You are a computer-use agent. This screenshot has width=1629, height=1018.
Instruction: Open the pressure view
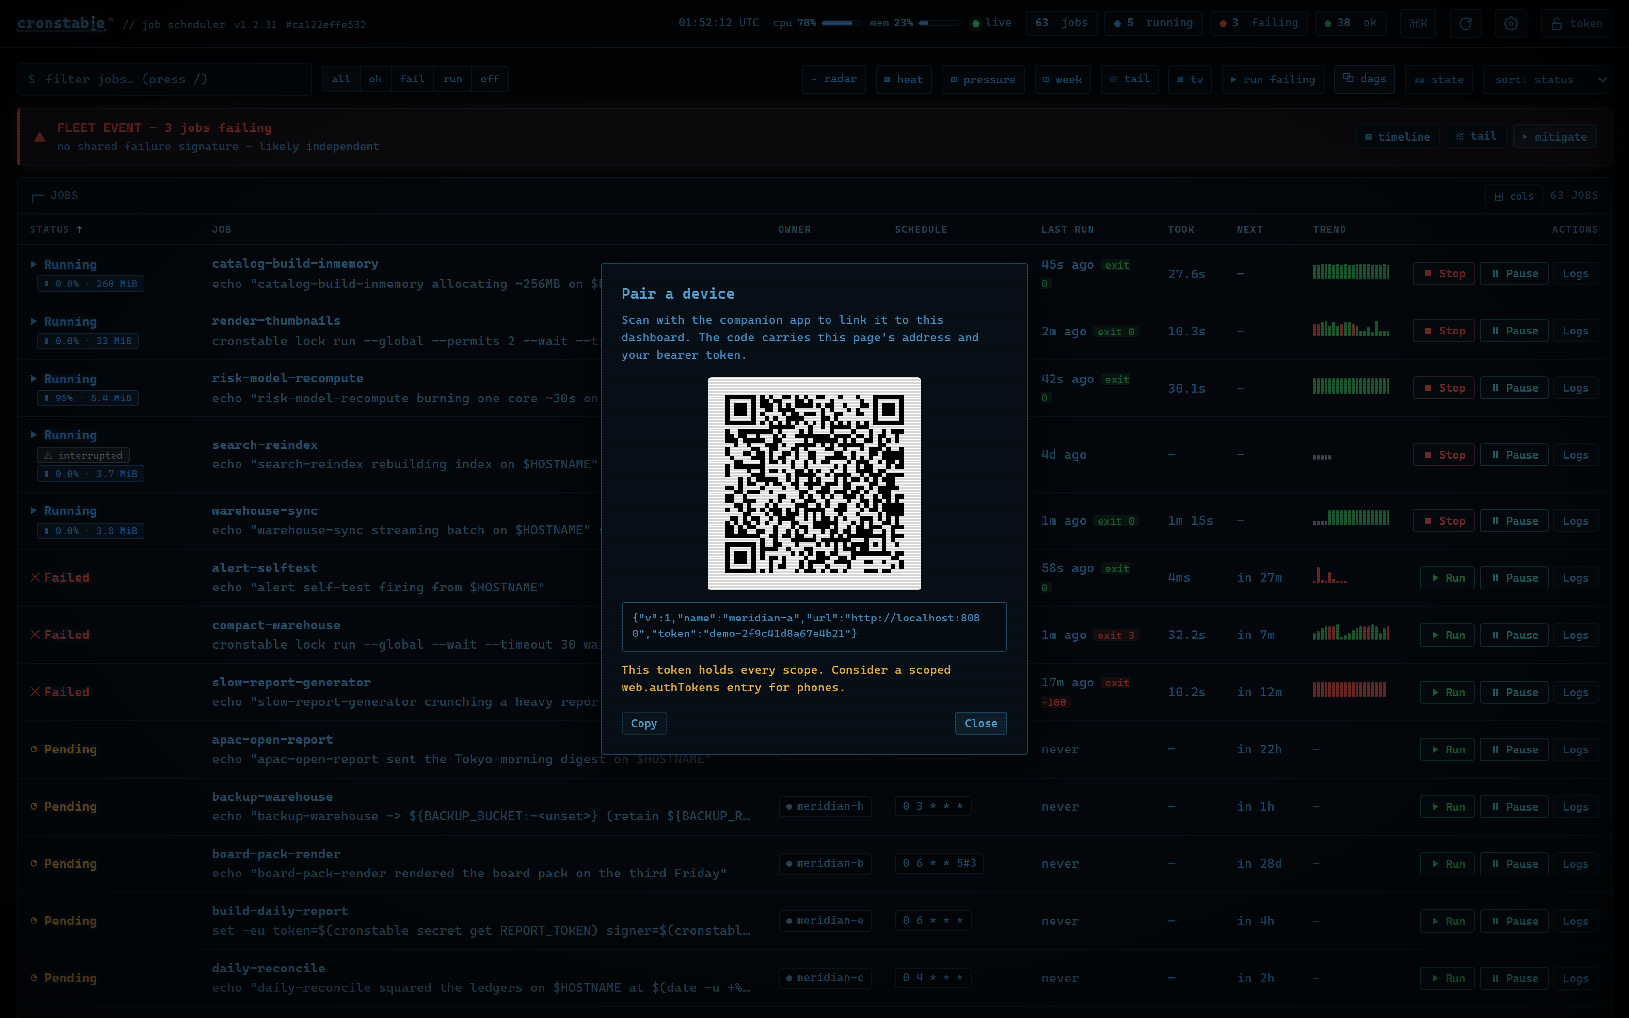coord(982,80)
